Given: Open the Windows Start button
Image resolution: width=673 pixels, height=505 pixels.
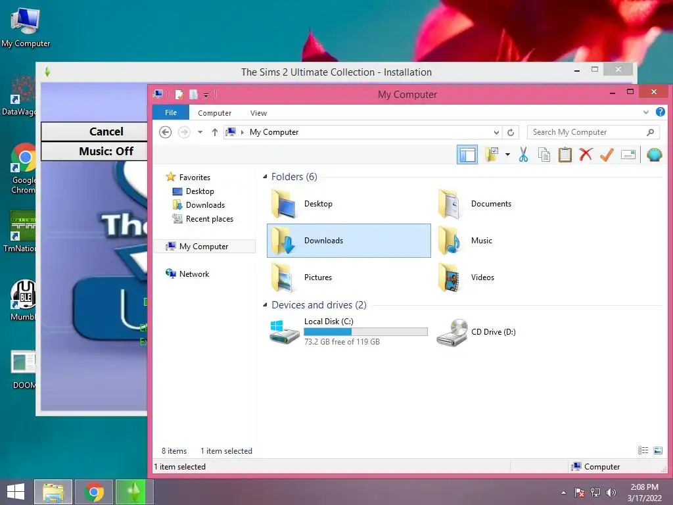Looking at the screenshot, I should pyautogui.click(x=16, y=492).
